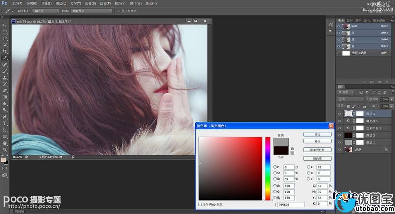Select the Brush tool
The width and height of the screenshot is (395, 214).
[5, 71]
